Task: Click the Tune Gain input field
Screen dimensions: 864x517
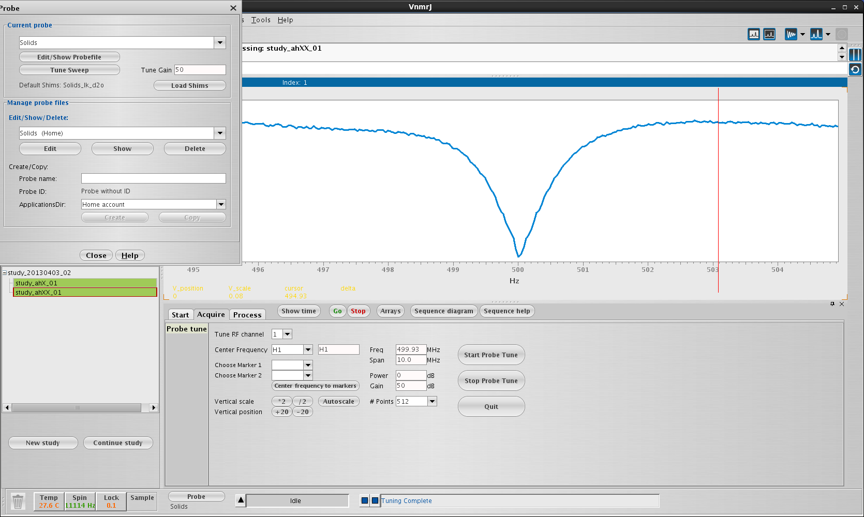Action: coord(200,70)
